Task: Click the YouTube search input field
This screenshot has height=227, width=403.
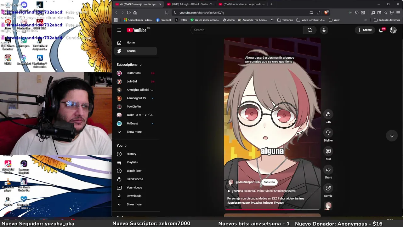Action: coord(247,30)
